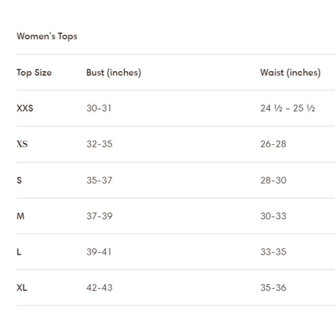335x335 pixels.
Task: Select the Top Size column header
Action: tap(34, 73)
